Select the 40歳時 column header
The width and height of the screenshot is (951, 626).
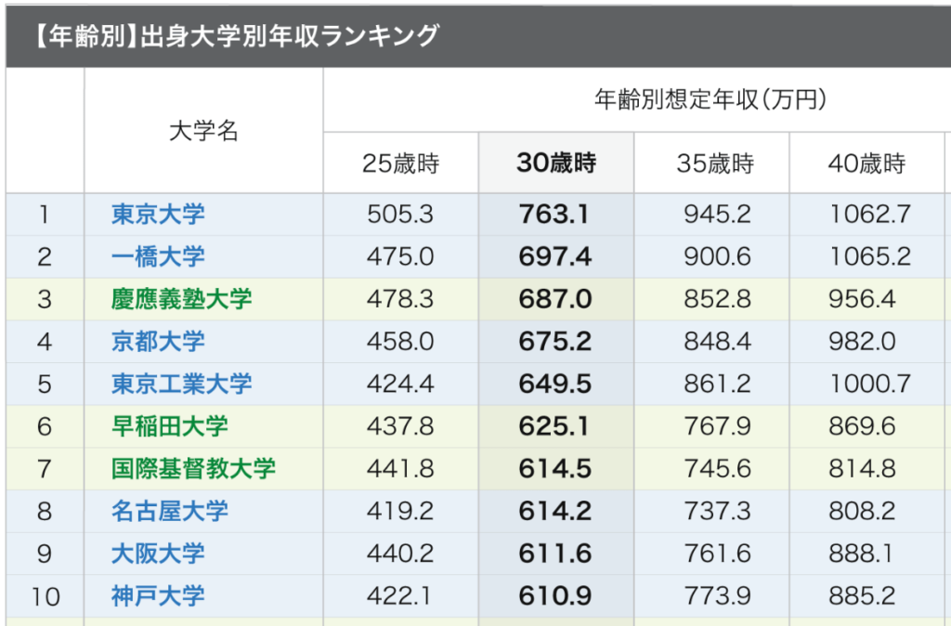pyautogui.click(x=866, y=163)
